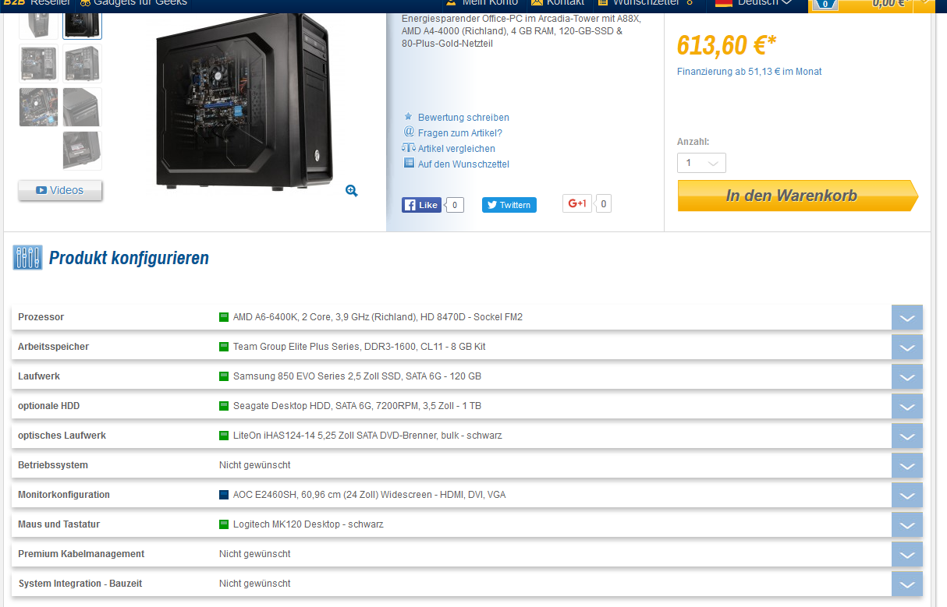Expand System Integration - Bauzeit row chevron
947x607 pixels.
pos(906,584)
